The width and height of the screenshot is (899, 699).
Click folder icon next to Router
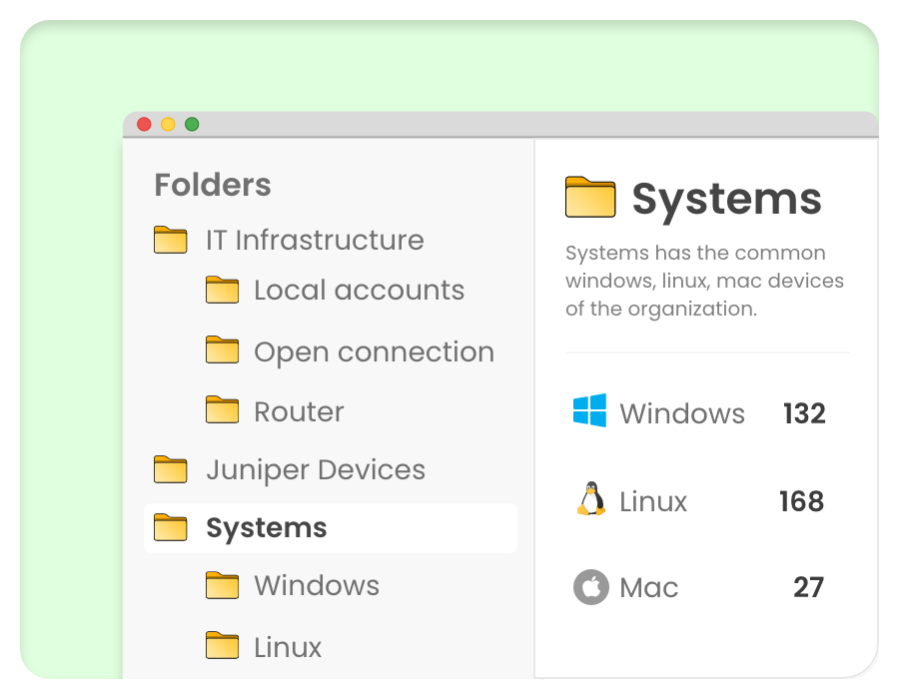point(222,410)
